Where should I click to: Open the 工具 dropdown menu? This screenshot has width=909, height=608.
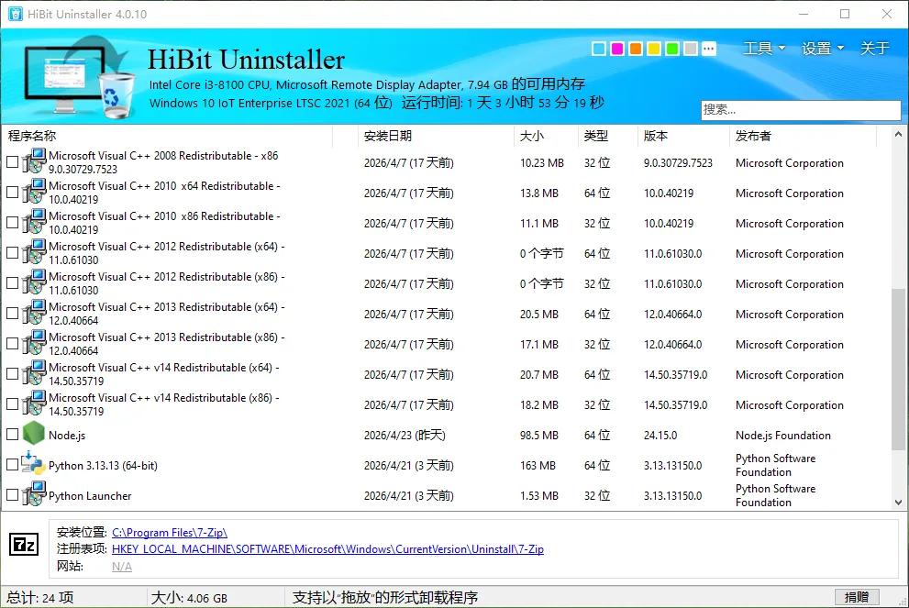click(763, 48)
